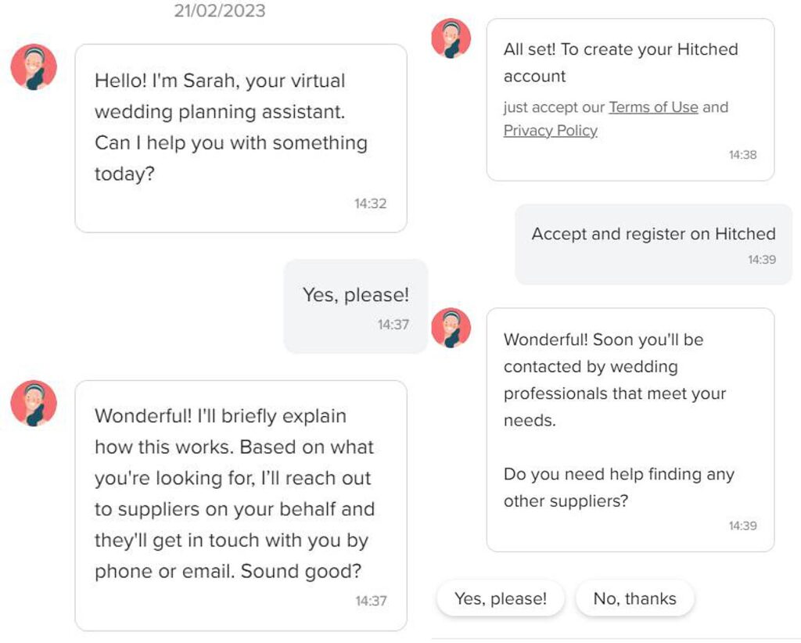Click Sarah's avatar beside the wedding professionals message
Screen dimensions: 801x643
tap(451, 328)
